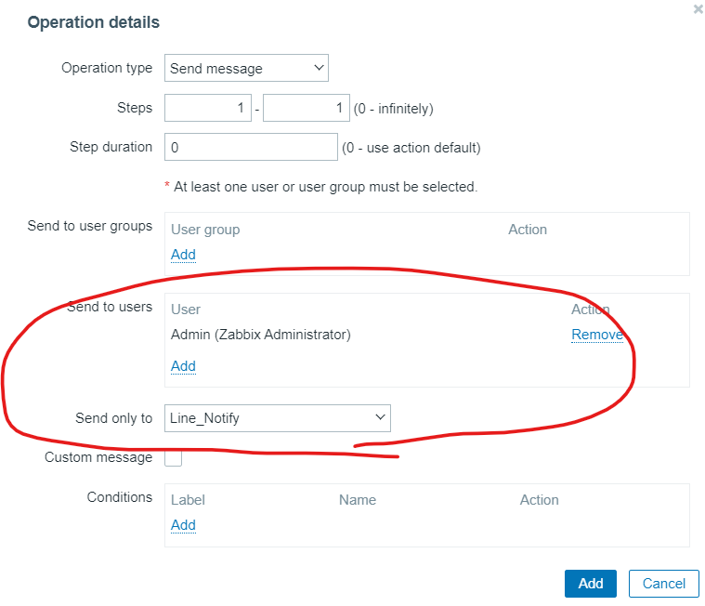Add another user under Send to users

point(183,366)
